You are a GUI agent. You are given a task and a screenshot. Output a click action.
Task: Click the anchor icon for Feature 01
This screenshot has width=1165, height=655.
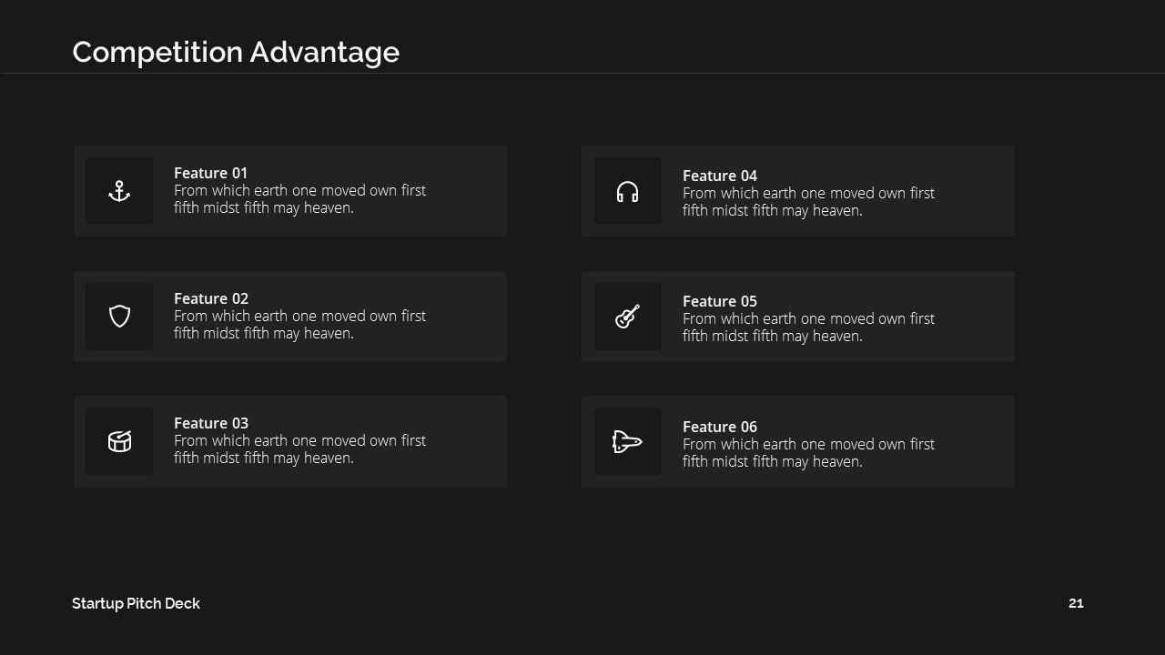[119, 191]
